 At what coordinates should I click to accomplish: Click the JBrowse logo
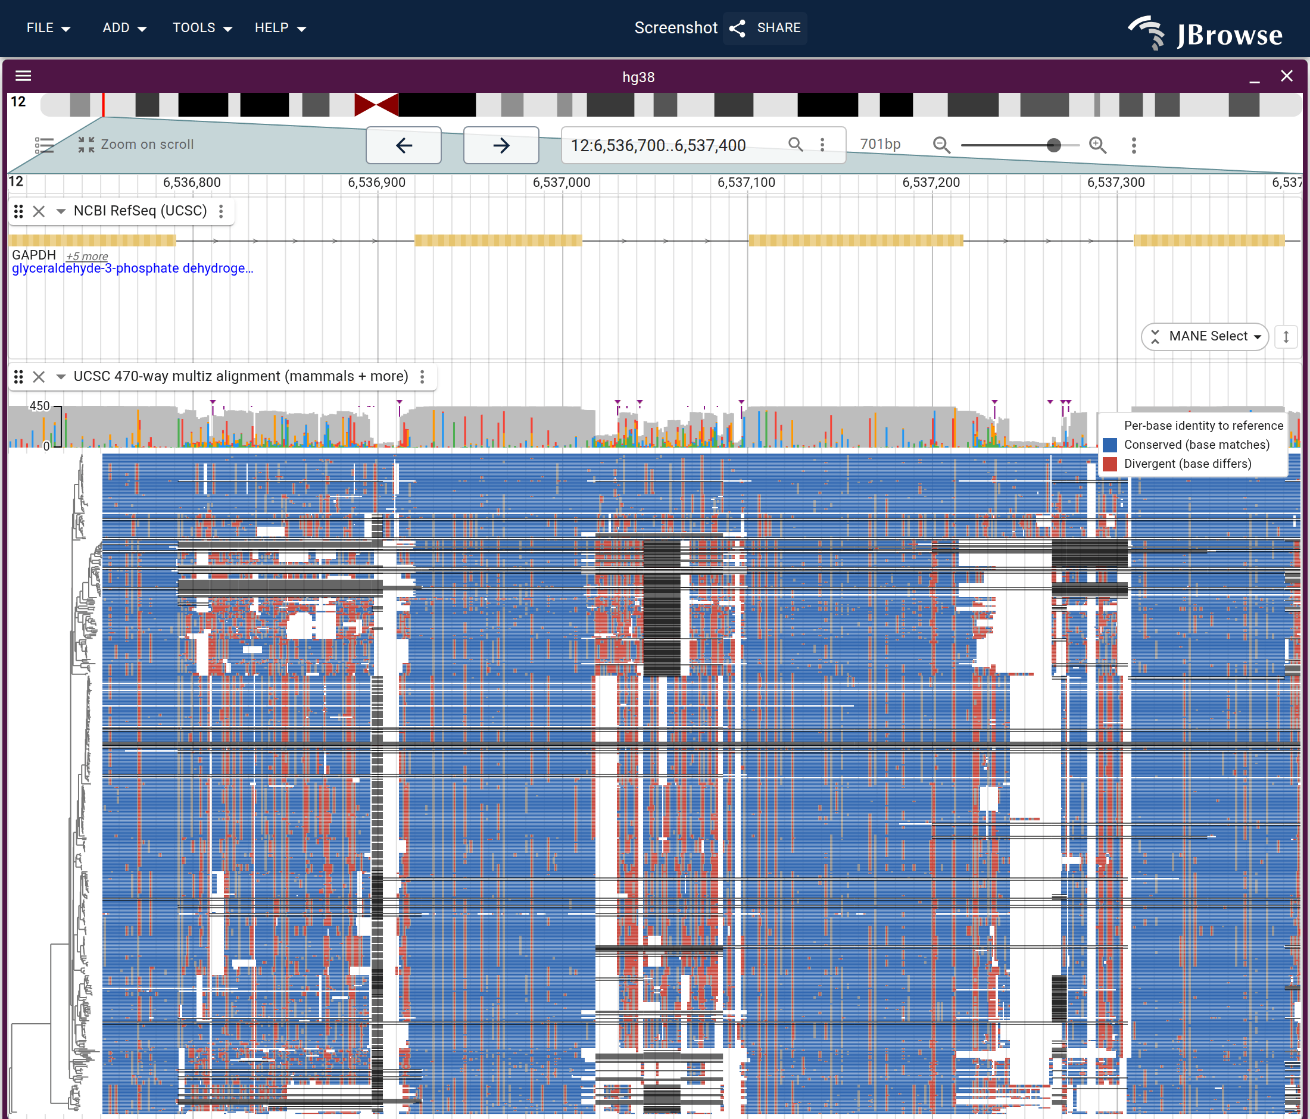coord(1206,33)
